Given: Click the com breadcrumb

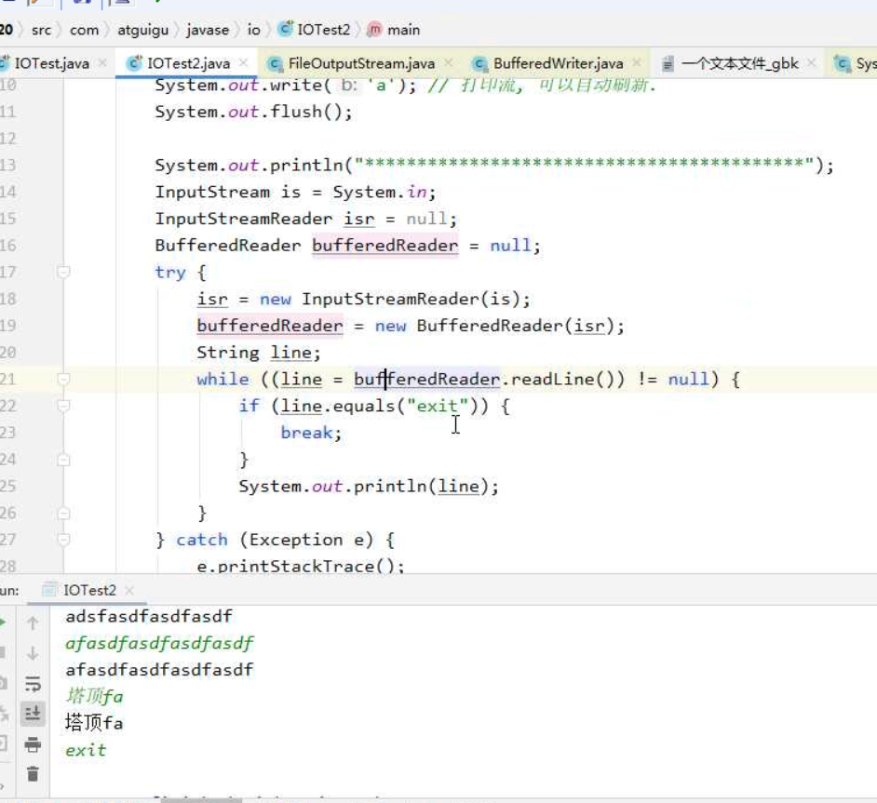Looking at the screenshot, I should pos(84,30).
